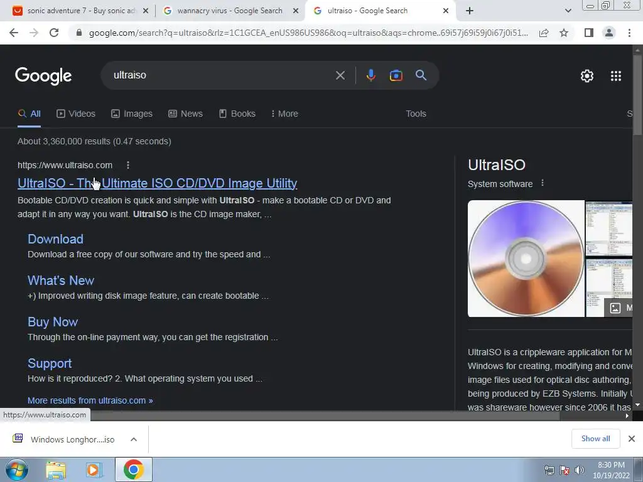Reload the current page

pos(54,33)
